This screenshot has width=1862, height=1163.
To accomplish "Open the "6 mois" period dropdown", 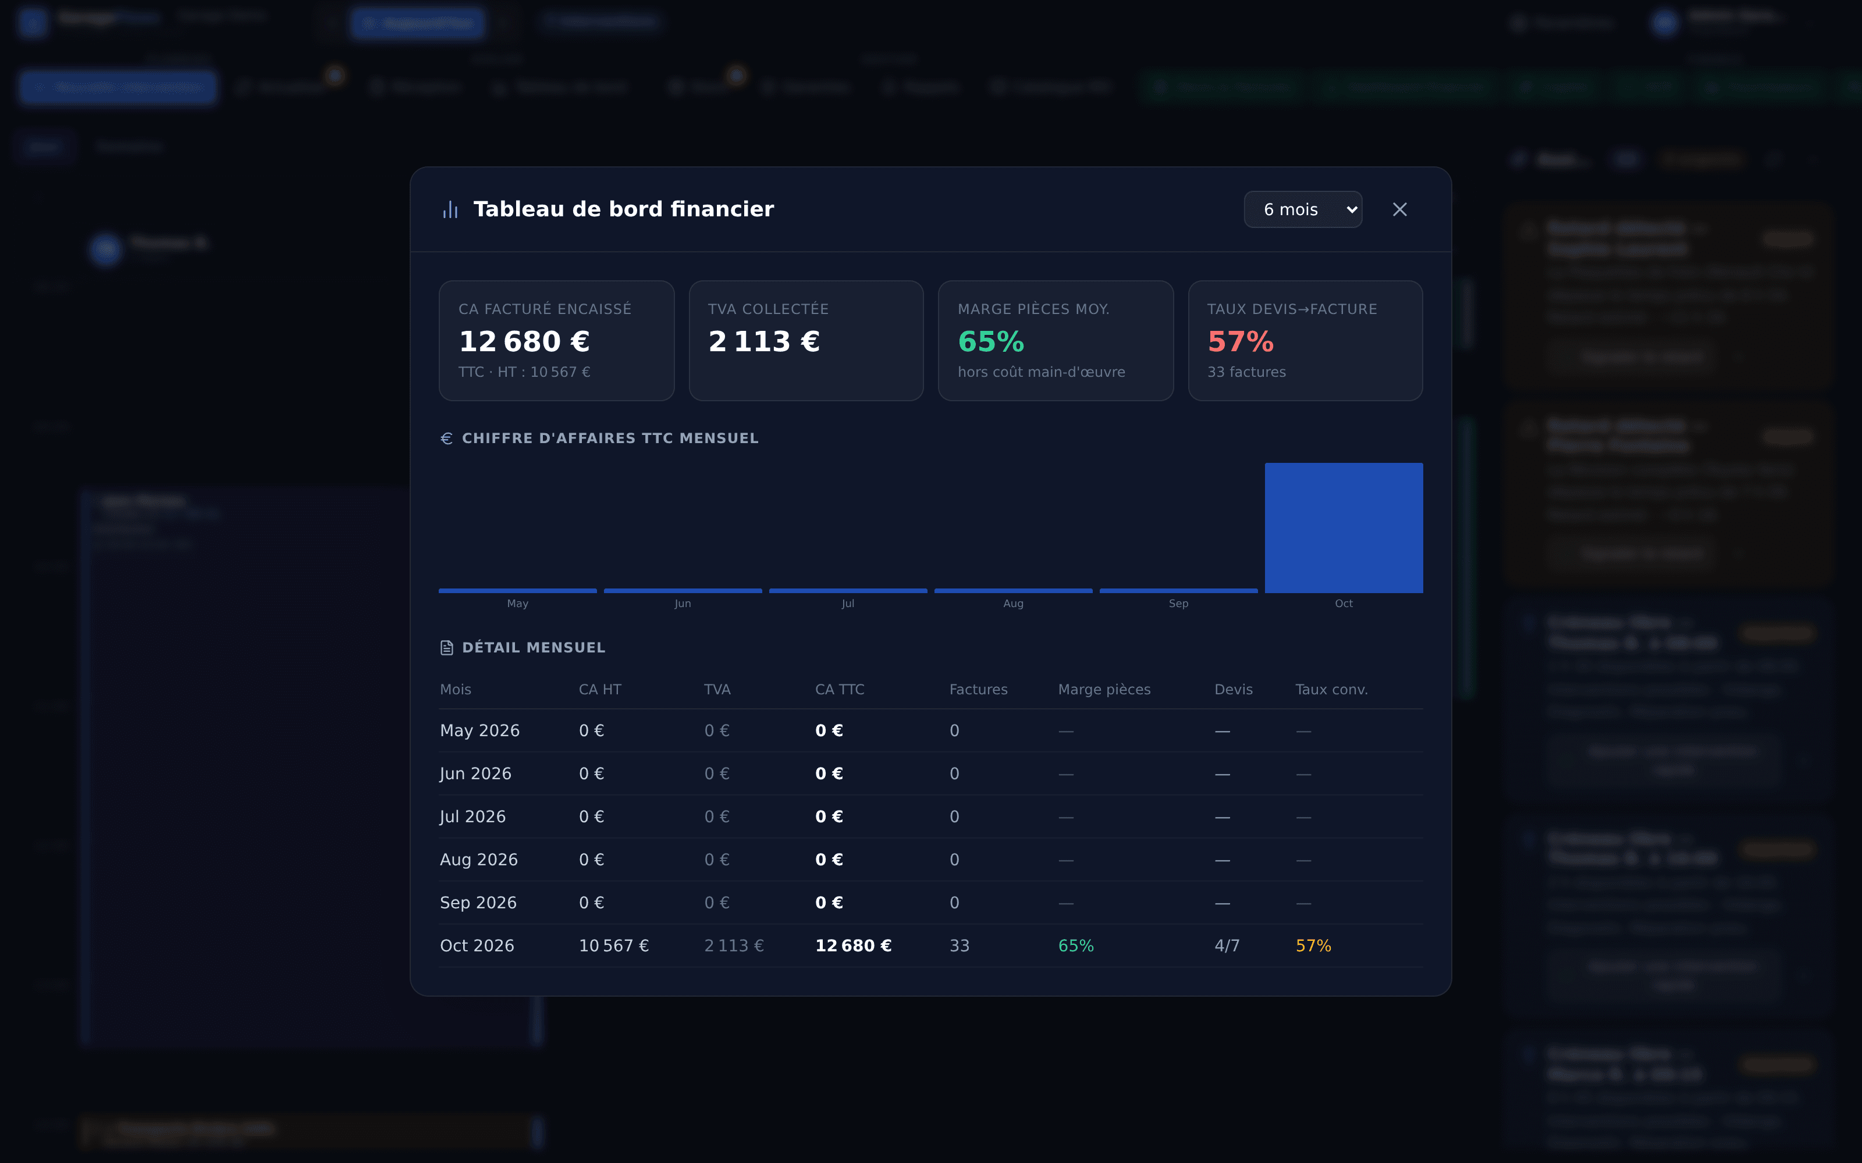I will point(1303,209).
